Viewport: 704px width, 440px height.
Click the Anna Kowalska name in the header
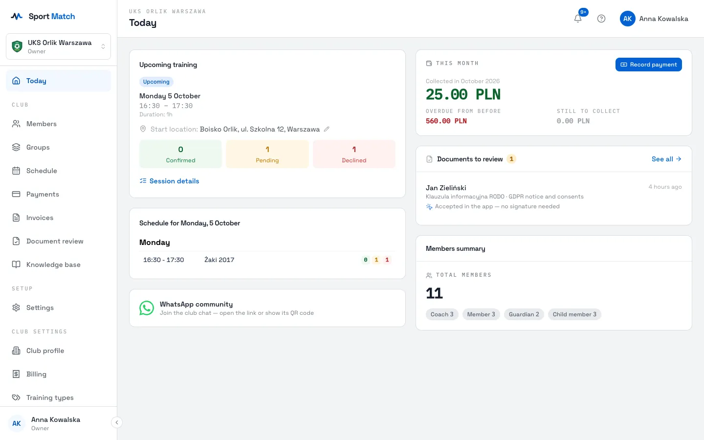pos(663,19)
